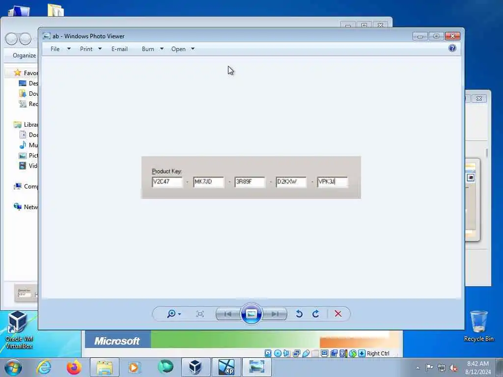Click the VirtualBox optical disk status icon
This screenshot has width=503, height=377.
click(278, 353)
